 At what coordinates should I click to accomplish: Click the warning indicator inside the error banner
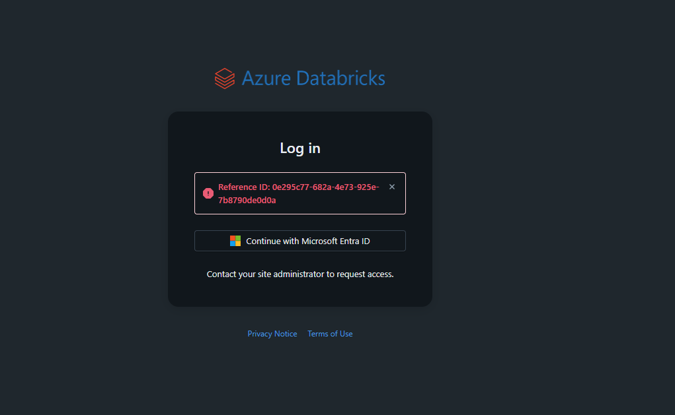tap(208, 193)
